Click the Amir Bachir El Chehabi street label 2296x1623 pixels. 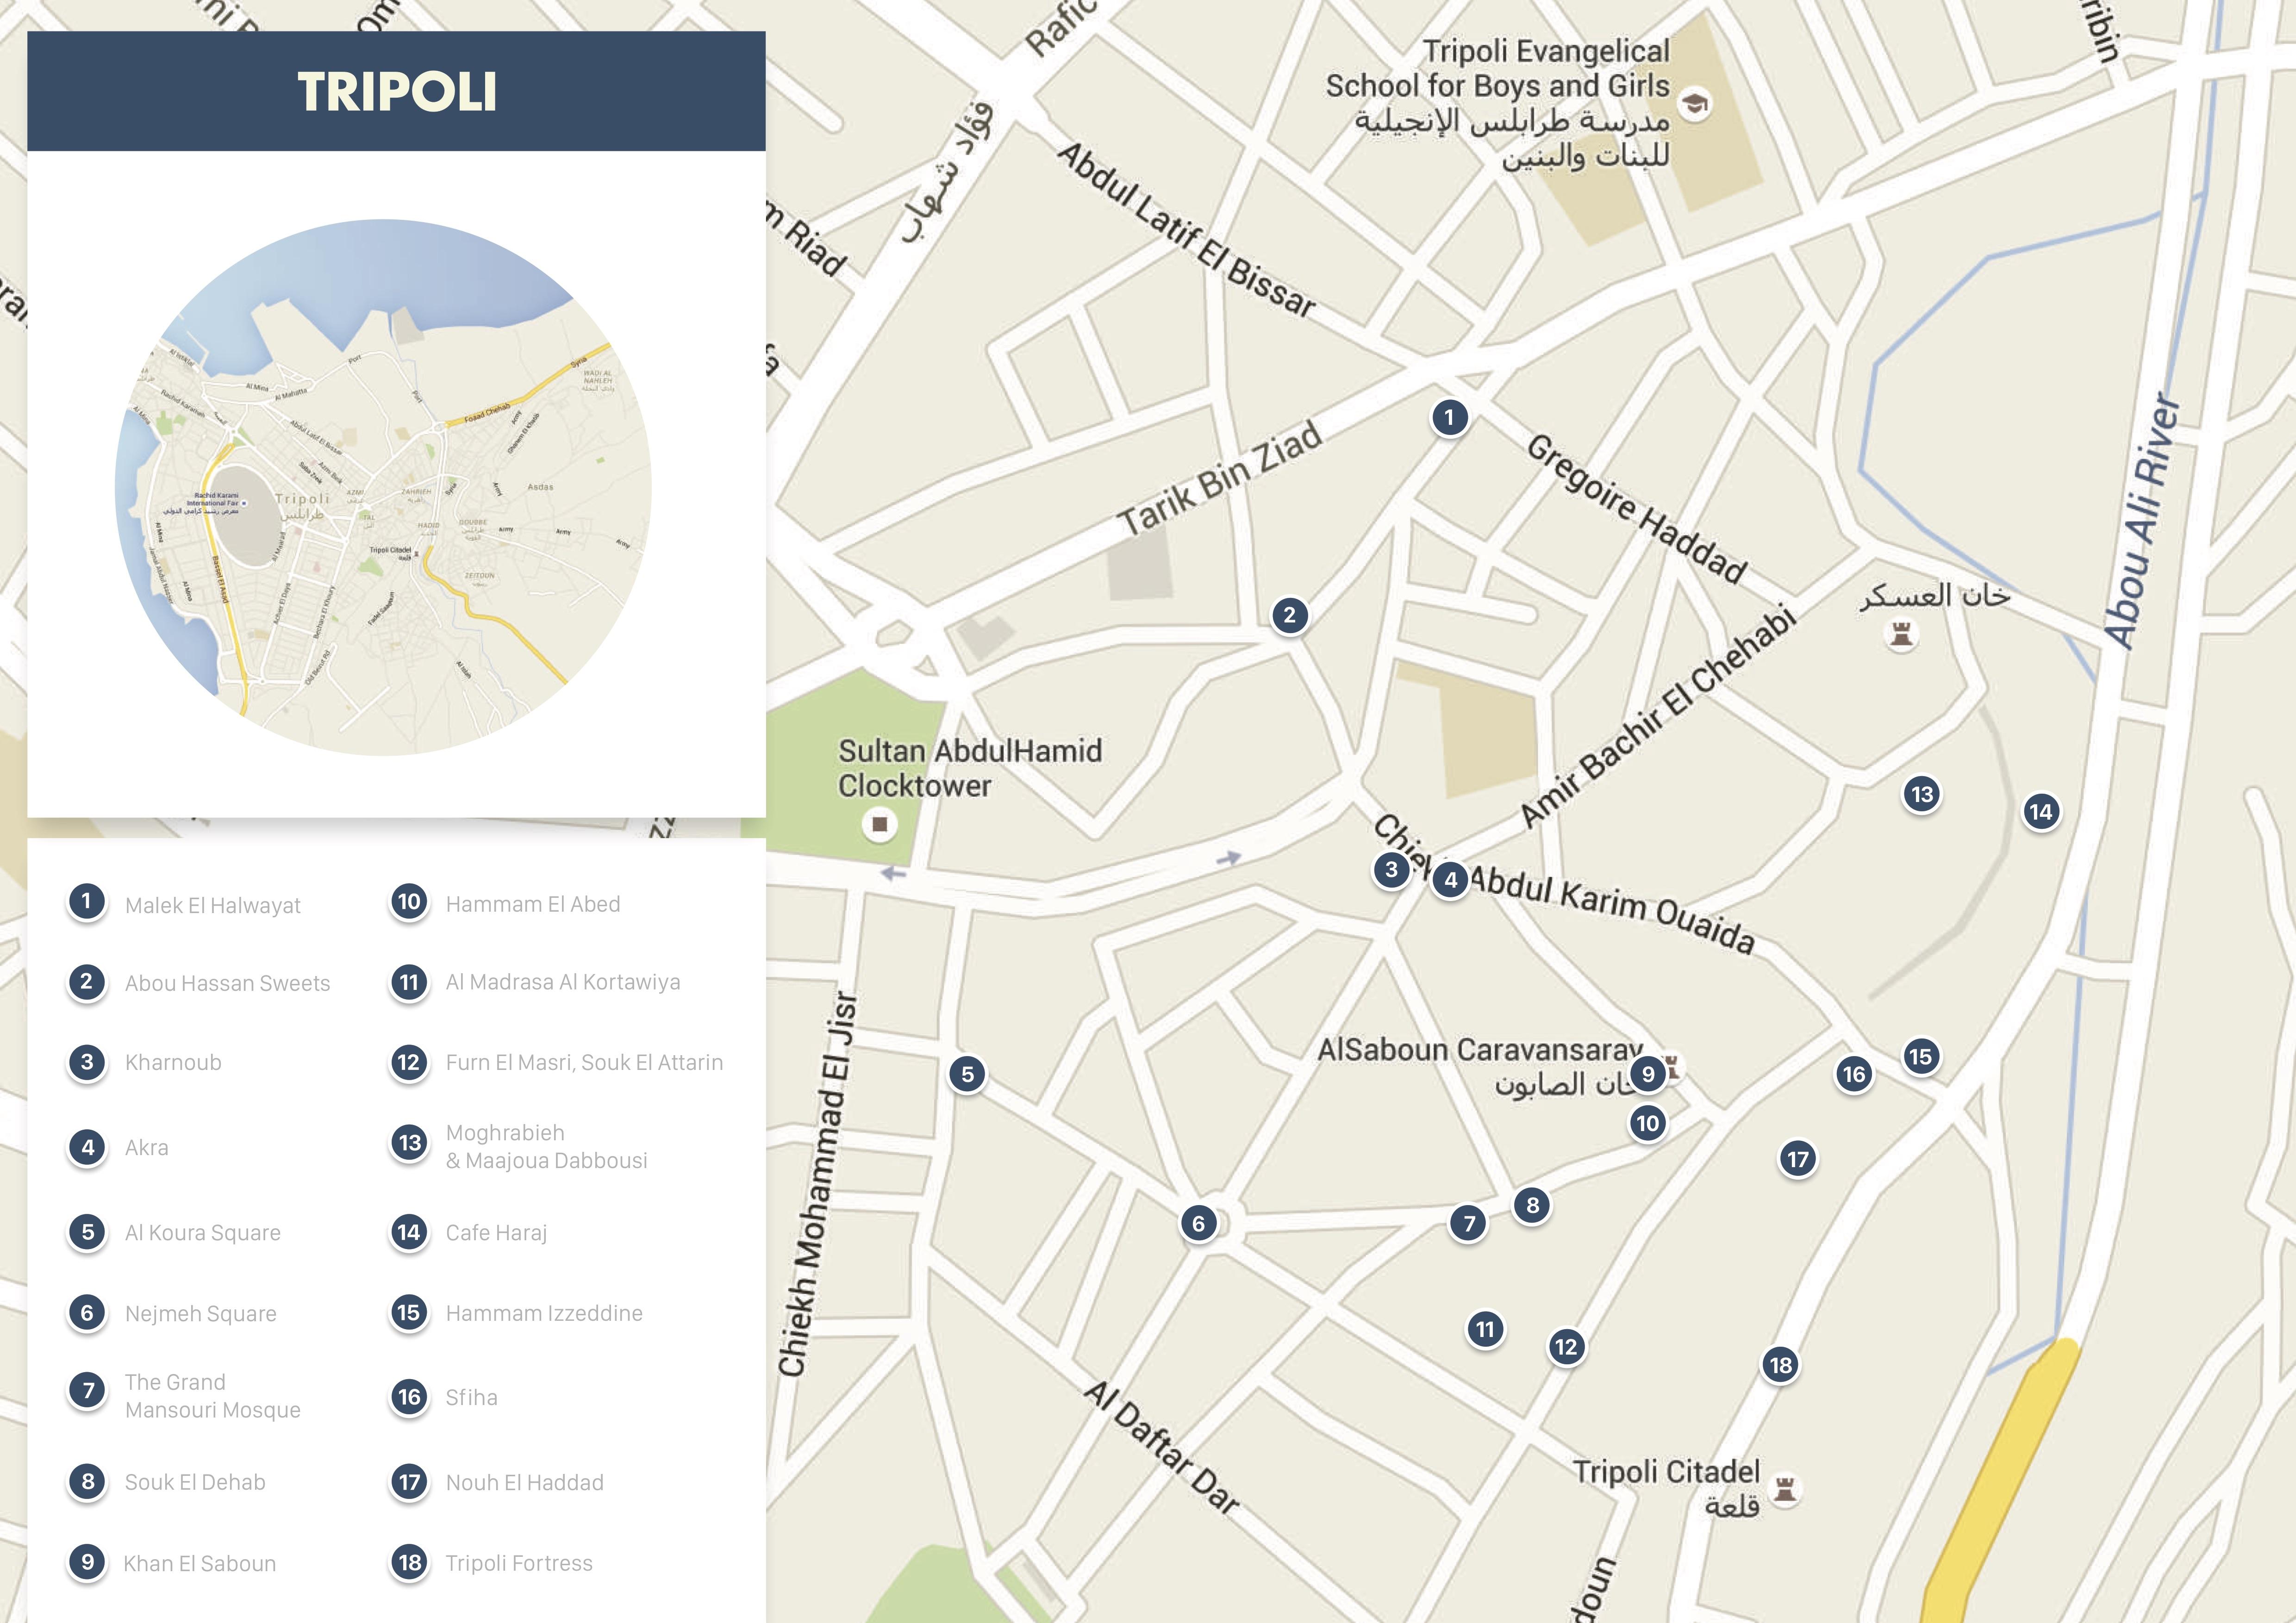coord(1658,716)
